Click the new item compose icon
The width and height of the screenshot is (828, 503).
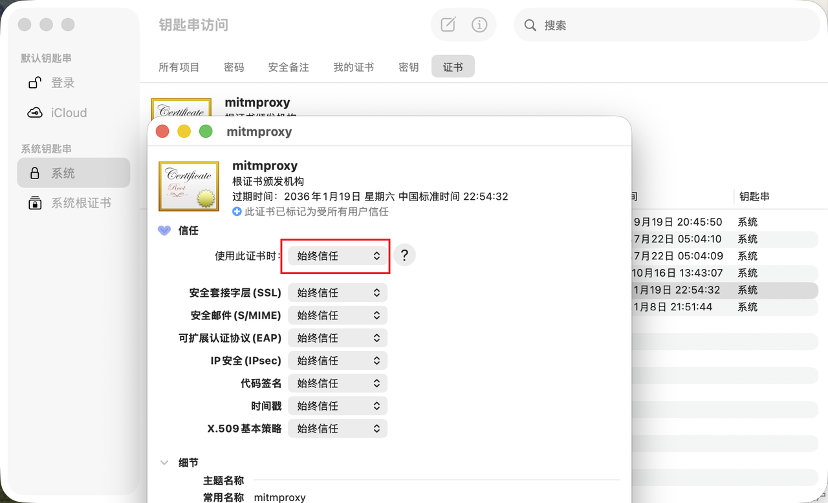point(448,25)
